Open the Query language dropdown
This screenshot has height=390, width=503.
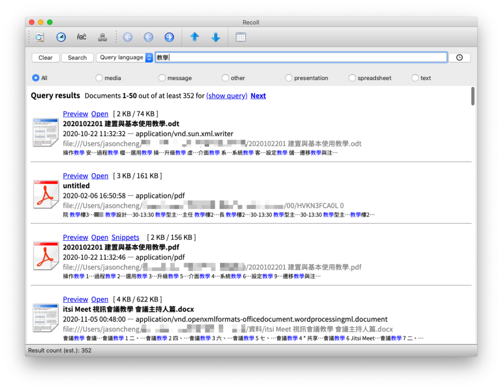point(124,57)
